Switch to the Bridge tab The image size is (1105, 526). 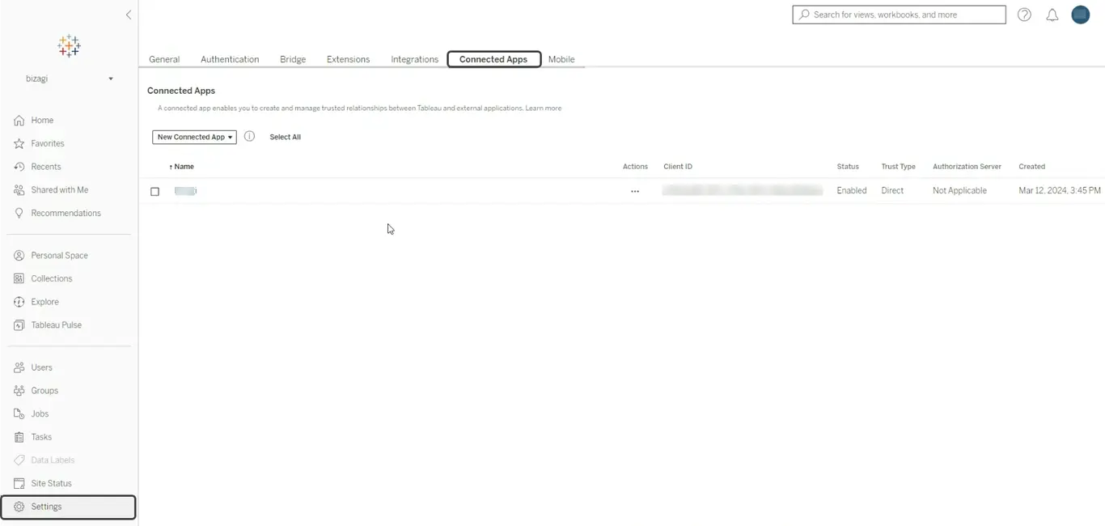pyautogui.click(x=293, y=59)
